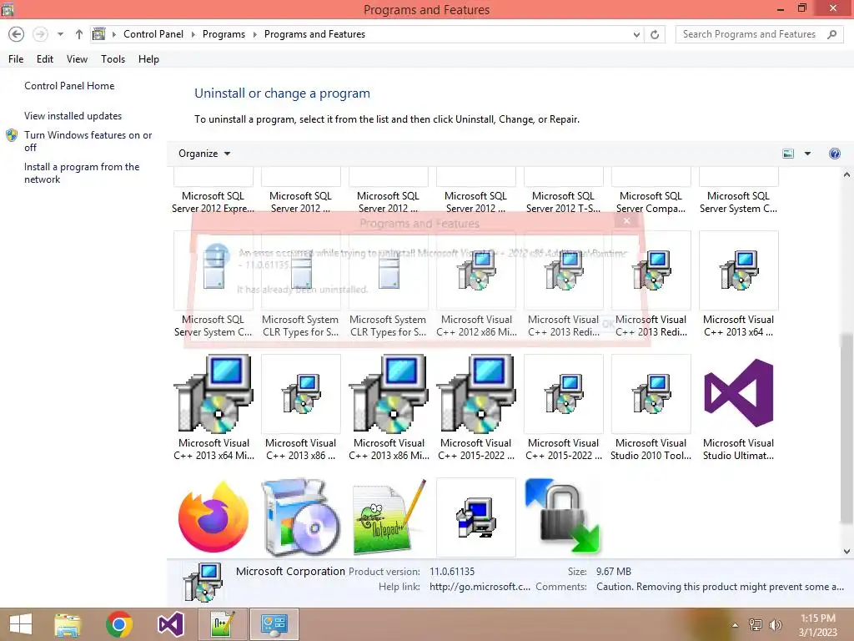854x641 pixels.
Task: Click the scrollbar down arrow
Action: 846,551
